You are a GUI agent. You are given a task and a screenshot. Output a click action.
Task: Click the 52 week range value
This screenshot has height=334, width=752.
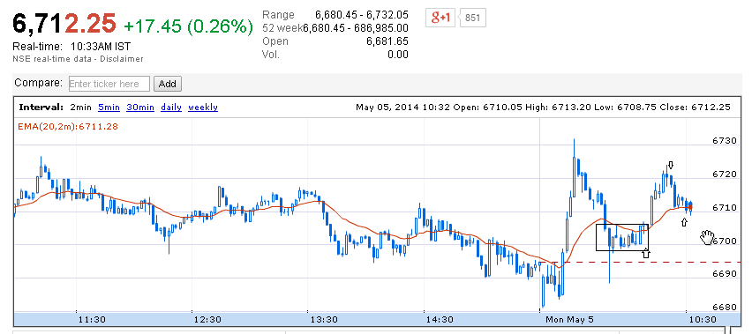356,28
